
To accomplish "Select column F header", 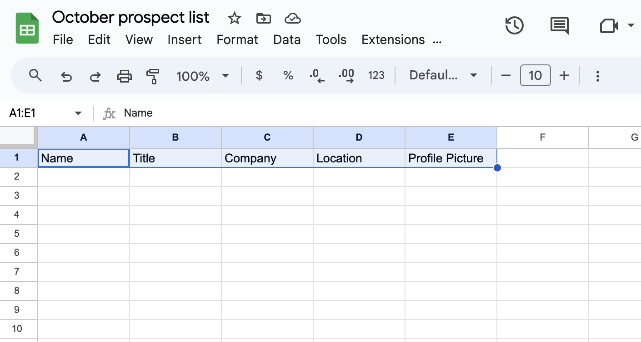I will coord(543,137).
